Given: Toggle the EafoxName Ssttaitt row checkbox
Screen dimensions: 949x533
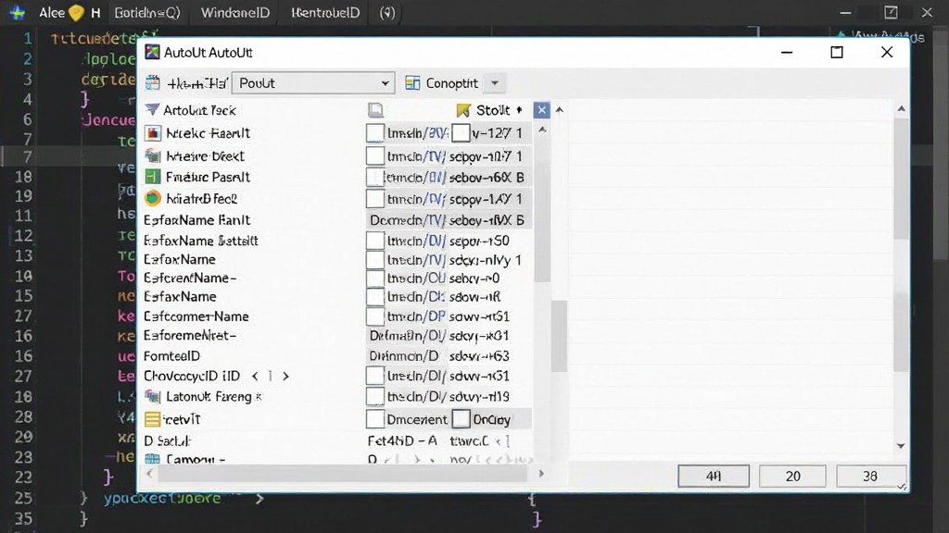Looking at the screenshot, I should [375, 241].
